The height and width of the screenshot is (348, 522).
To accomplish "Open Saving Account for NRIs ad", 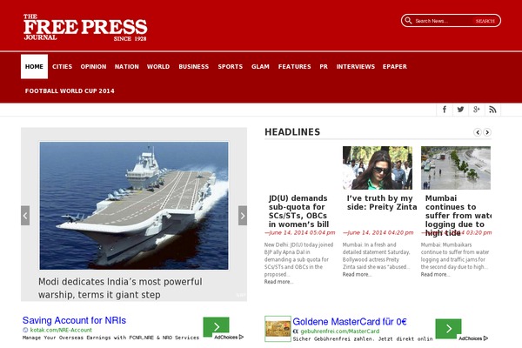I will click(74, 320).
